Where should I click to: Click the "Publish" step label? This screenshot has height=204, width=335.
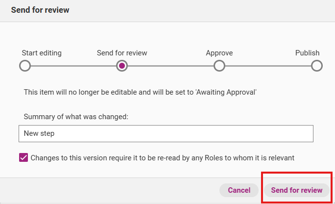(x=307, y=53)
